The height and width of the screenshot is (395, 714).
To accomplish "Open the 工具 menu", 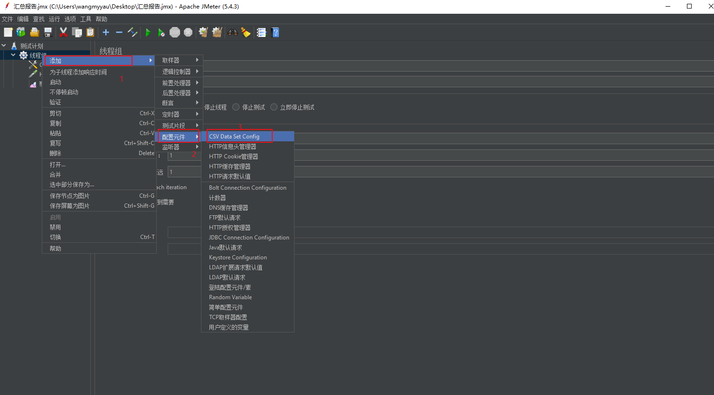I will point(86,19).
